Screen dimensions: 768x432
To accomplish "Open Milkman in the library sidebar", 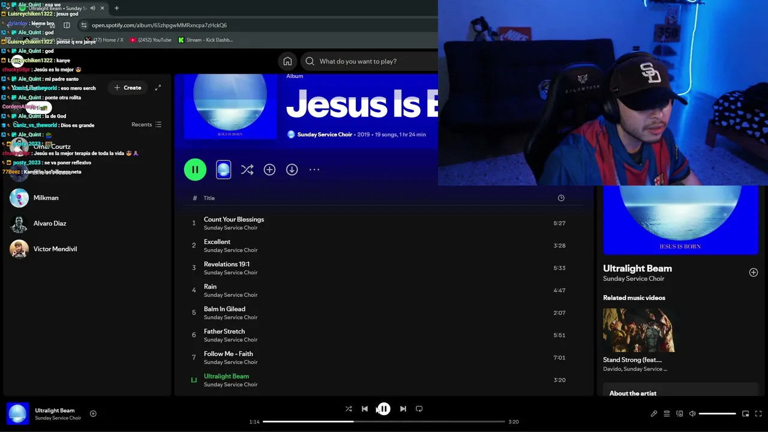I will tap(87, 198).
